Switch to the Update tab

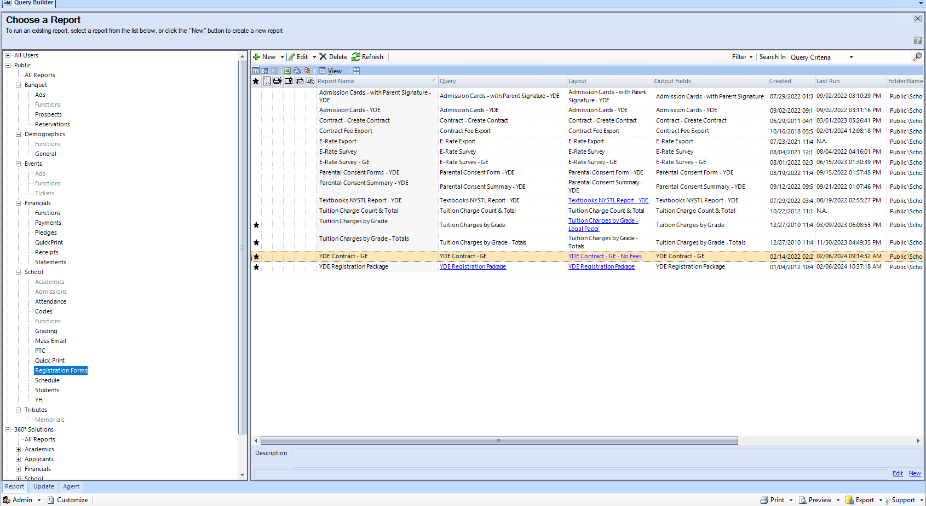tap(44, 486)
